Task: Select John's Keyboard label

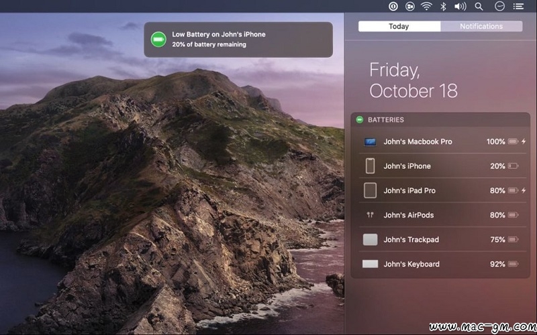Action: (x=411, y=264)
